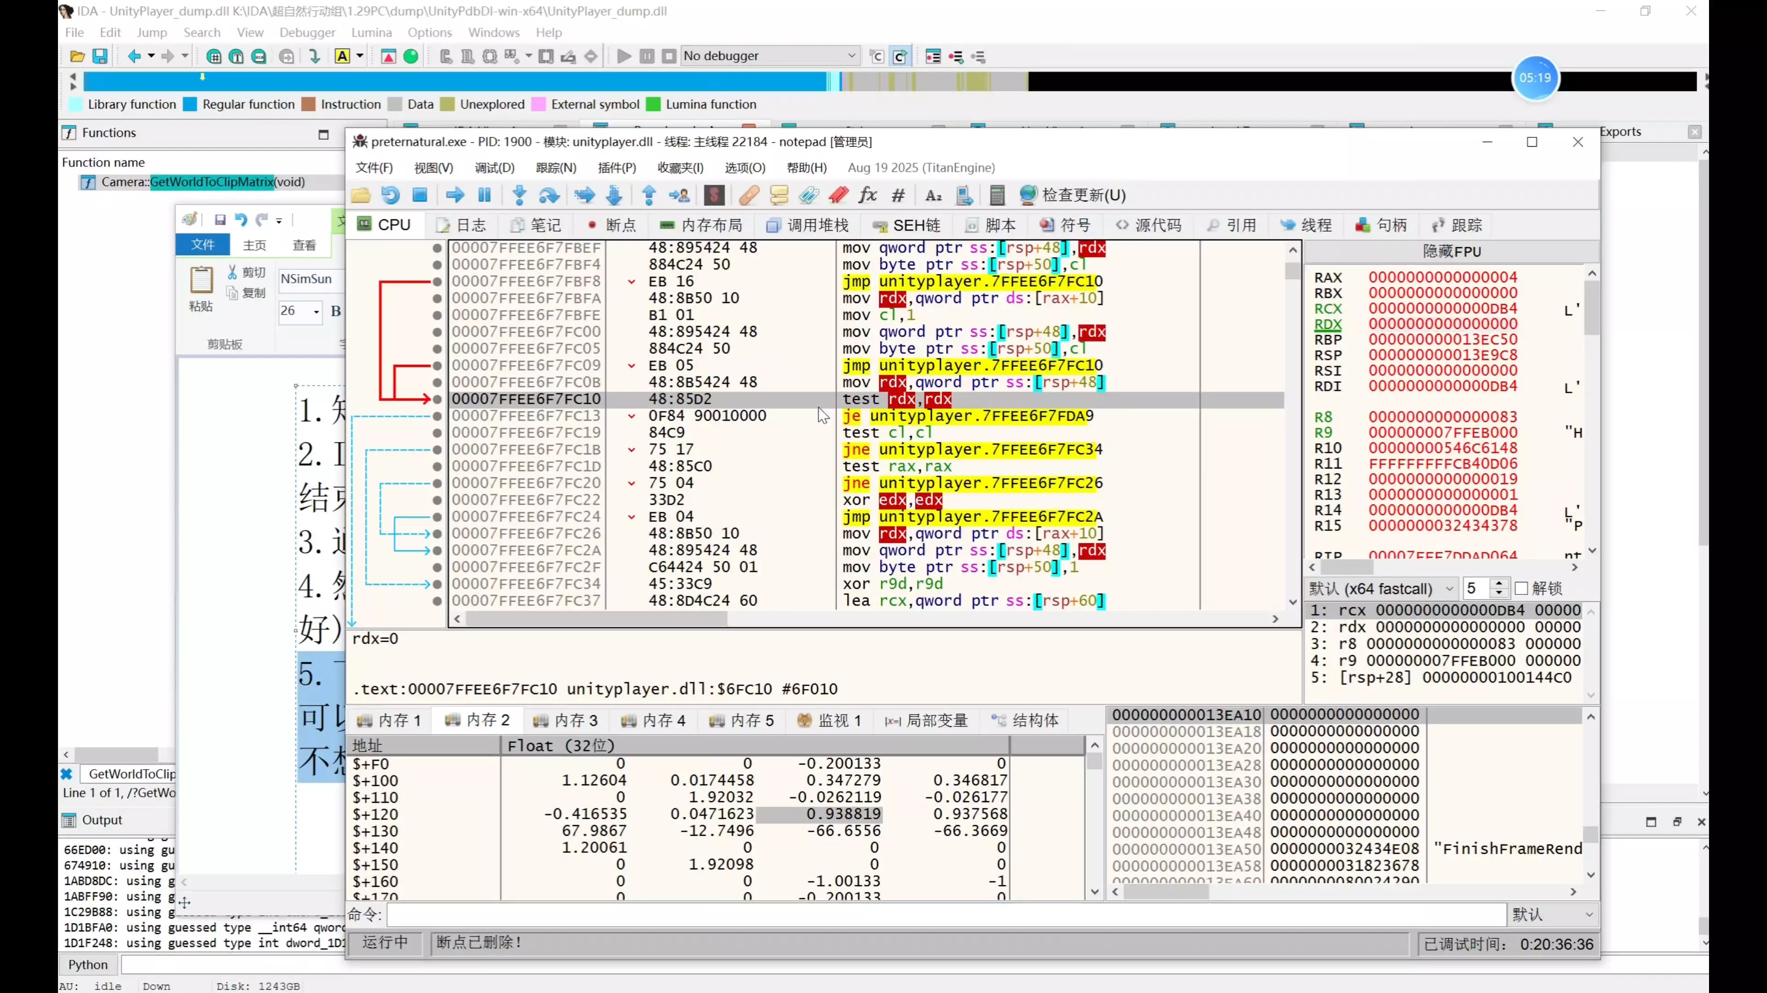Switch to the 断点 tab

(x=612, y=225)
